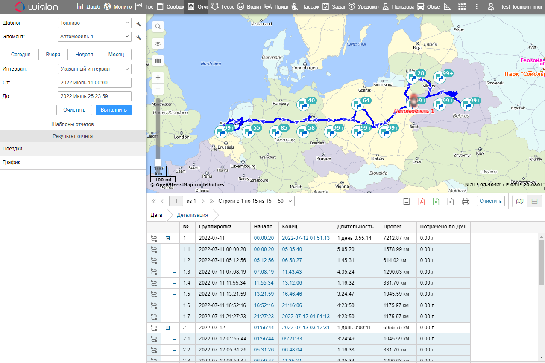Click the map marker labeled 40

tap(303, 104)
